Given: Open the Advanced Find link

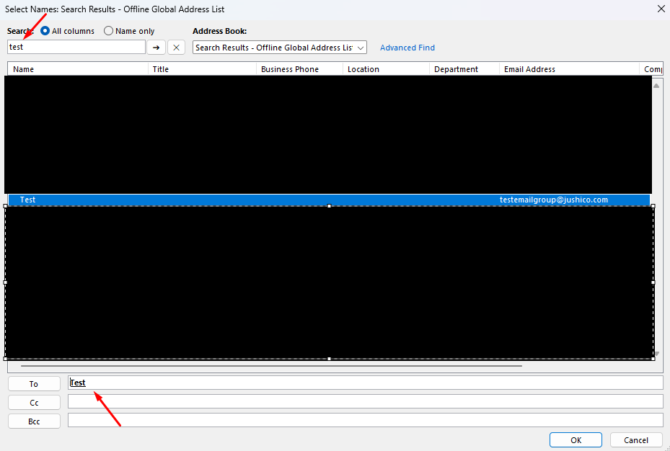Looking at the screenshot, I should pos(407,48).
